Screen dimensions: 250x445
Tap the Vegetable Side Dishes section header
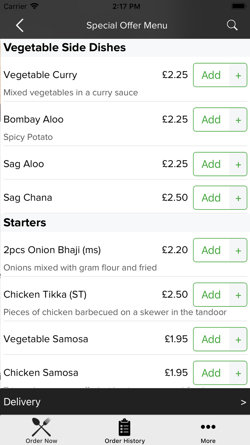[x=64, y=48]
